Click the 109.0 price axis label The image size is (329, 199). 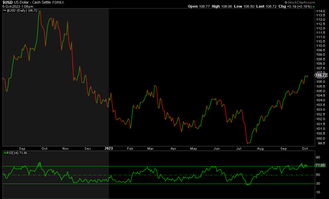[x=321, y=55]
